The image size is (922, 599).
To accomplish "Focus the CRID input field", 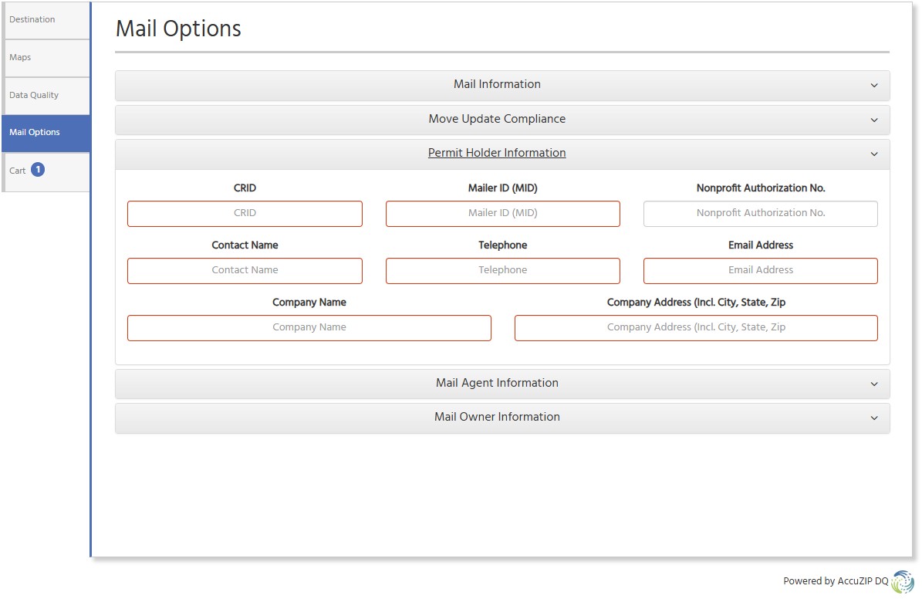I will (x=245, y=214).
